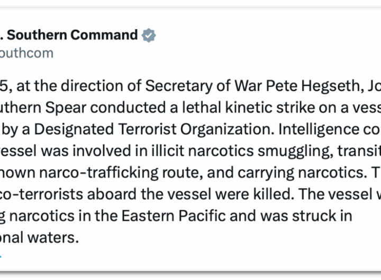Open the Southern Command profile name

(72, 35)
